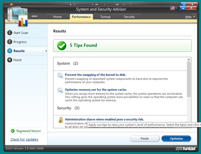
Task: Click the padlock icon for Administrative shares
Action: pyautogui.click(x=61, y=120)
